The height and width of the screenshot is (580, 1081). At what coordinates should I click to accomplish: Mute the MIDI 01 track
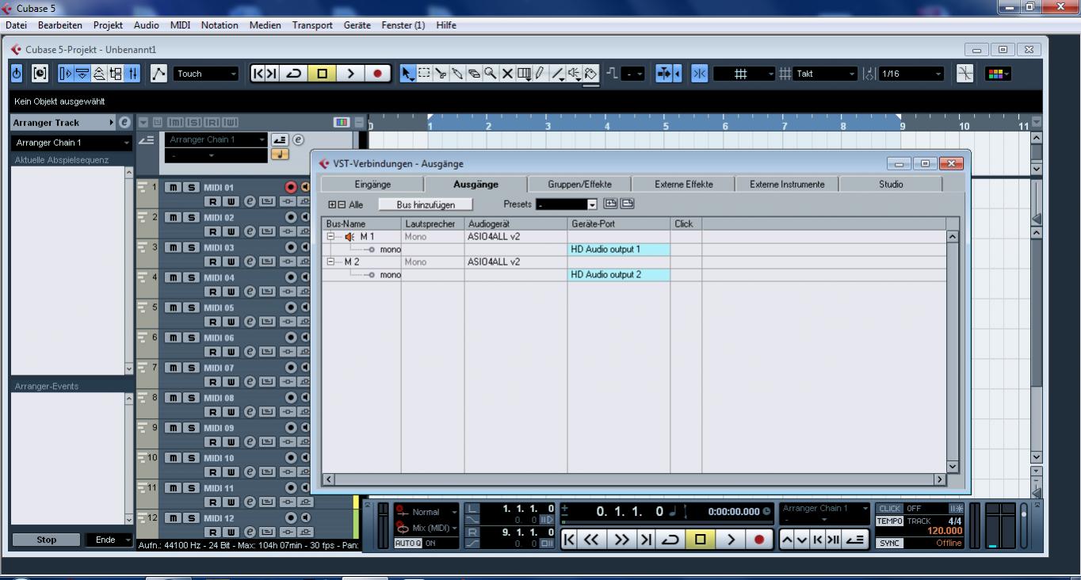(172, 188)
